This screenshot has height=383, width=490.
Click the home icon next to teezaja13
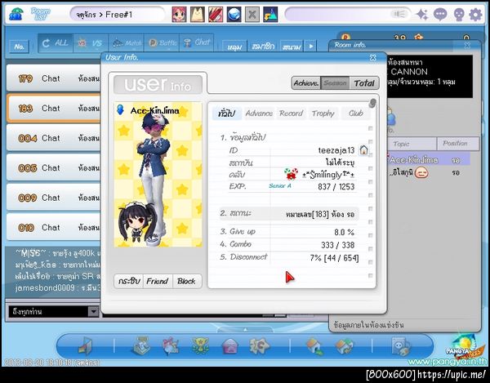(363, 150)
